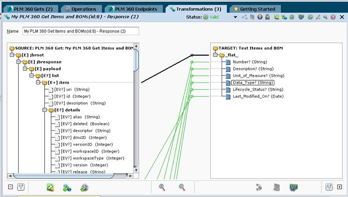The height and width of the screenshot is (197, 348).
Task: Select the Lifecycle_Status? target field
Action: [x=258, y=90]
